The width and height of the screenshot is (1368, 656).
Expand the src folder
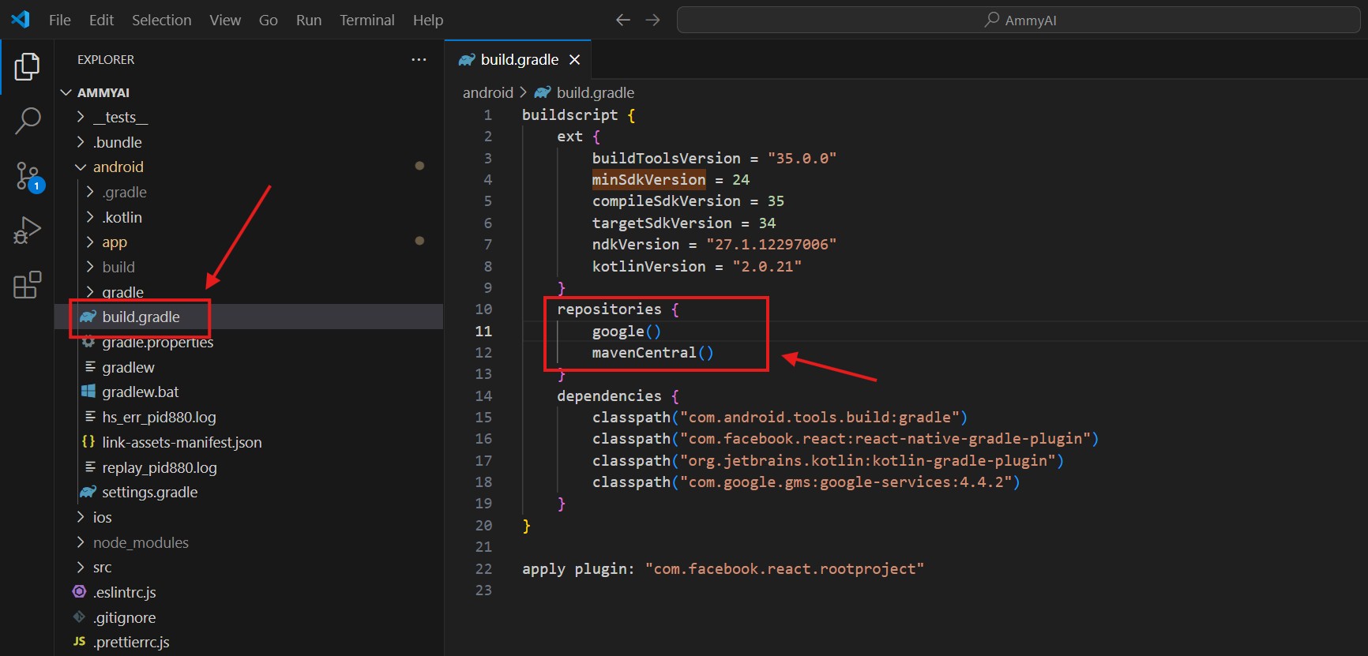pyautogui.click(x=102, y=568)
